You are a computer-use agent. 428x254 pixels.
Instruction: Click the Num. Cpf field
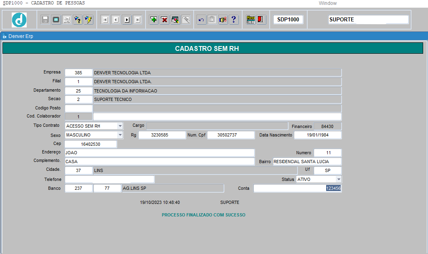pyautogui.click(x=231, y=135)
